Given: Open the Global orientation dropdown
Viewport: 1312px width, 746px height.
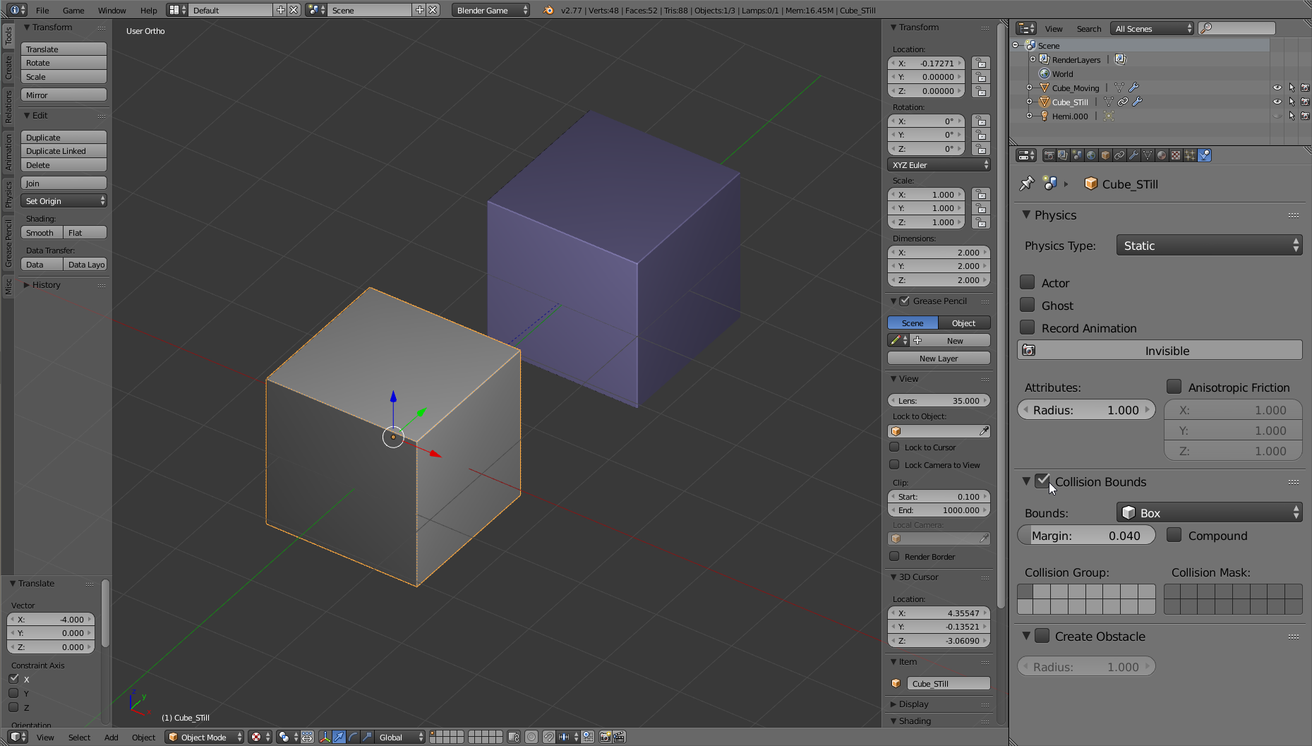Looking at the screenshot, I should [x=399, y=737].
